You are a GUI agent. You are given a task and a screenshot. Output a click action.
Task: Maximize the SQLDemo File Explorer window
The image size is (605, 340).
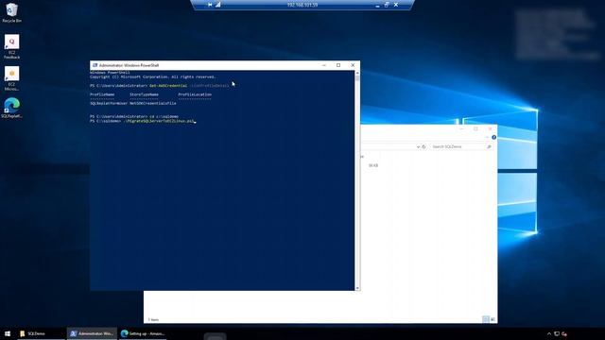point(475,128)
